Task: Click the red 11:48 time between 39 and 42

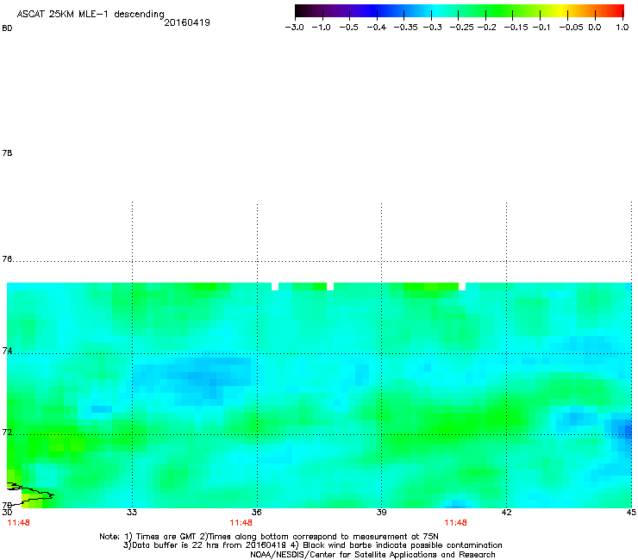Action: (x=455, y=523)
